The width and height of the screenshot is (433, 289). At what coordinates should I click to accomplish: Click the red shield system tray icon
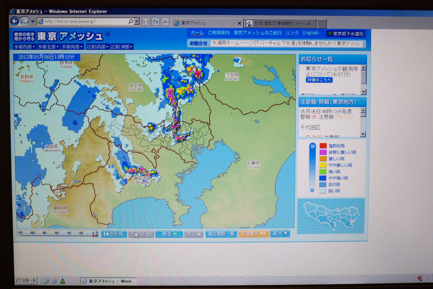pyautogui.click(x=419, y=278)
